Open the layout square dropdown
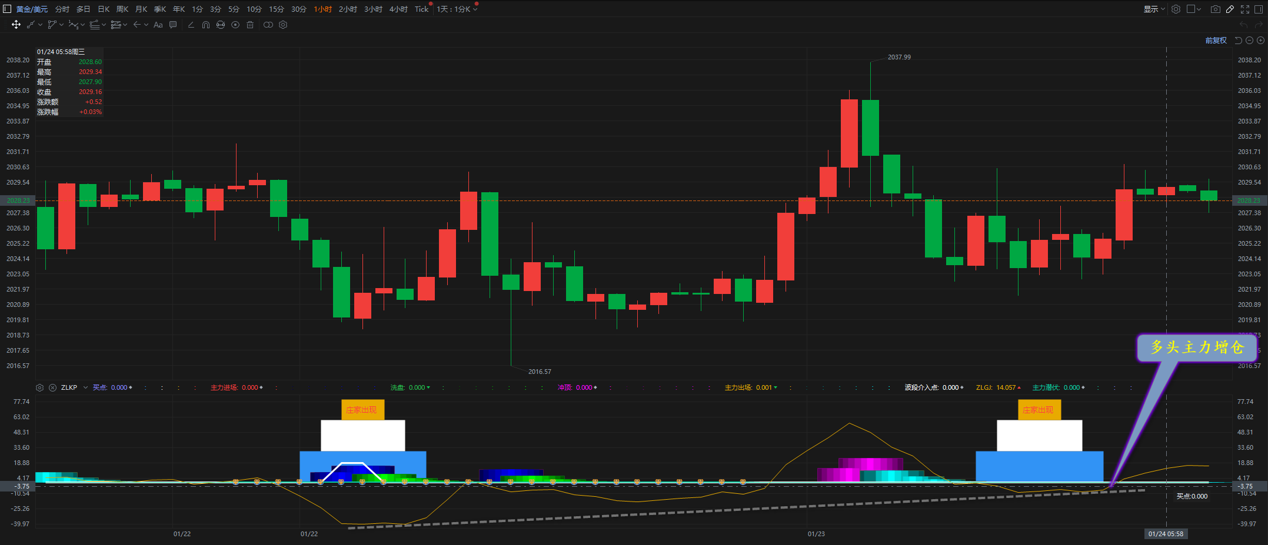This screenshot has width=1268, height=545. pos(1194,9)
